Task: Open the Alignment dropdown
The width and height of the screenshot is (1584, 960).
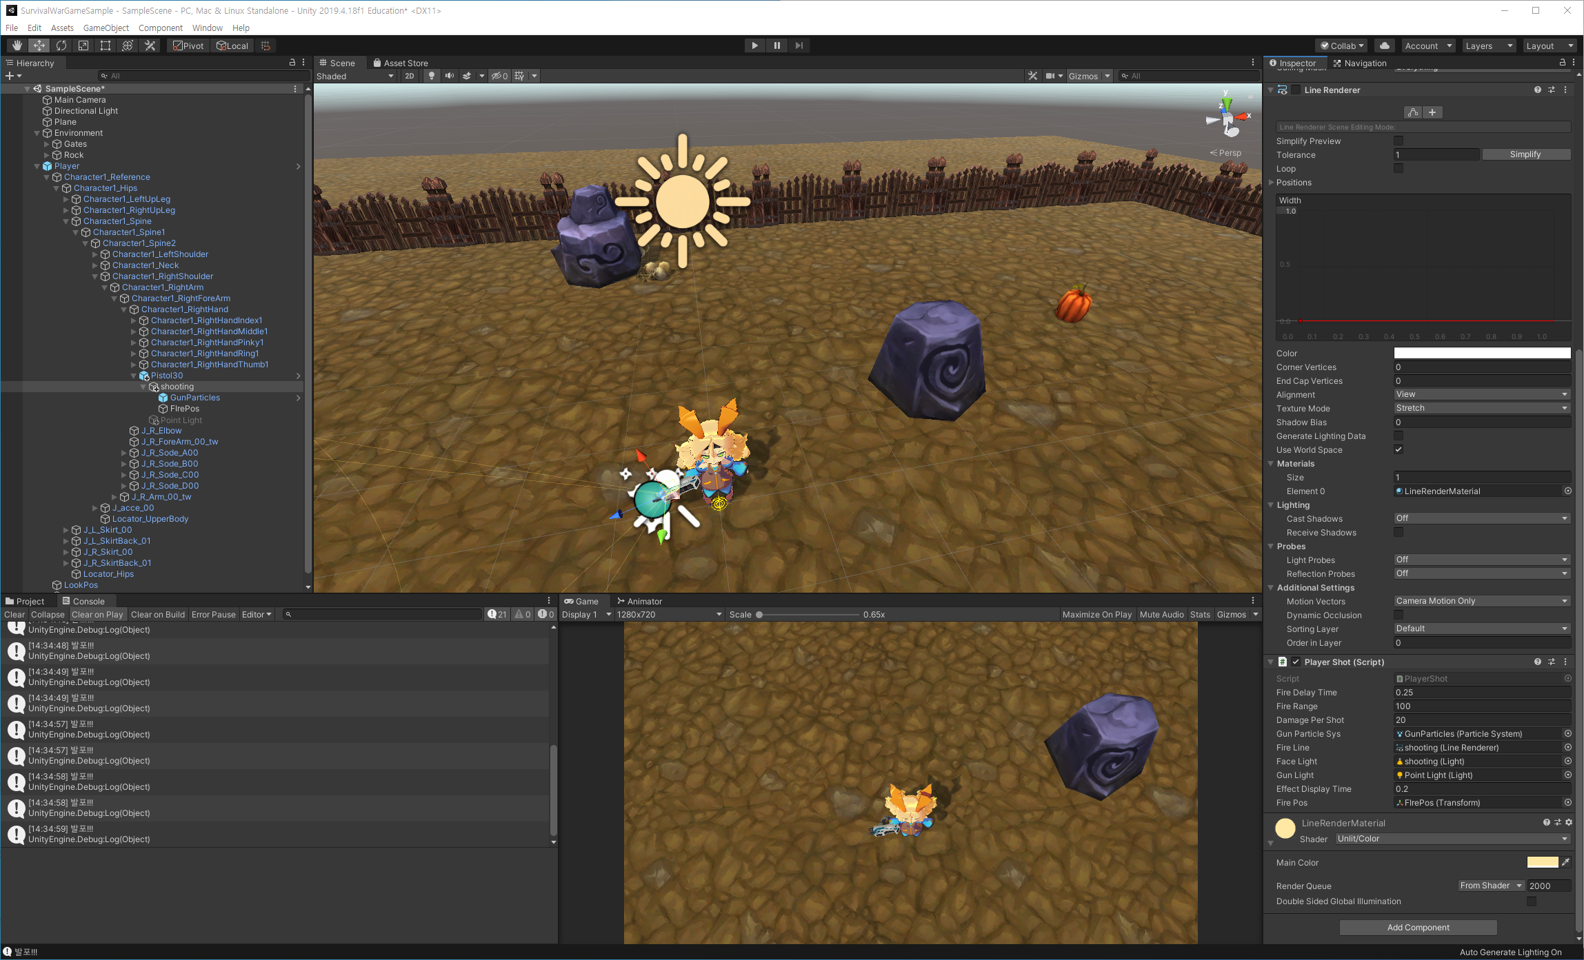Action: click(x=1481, y=394)
